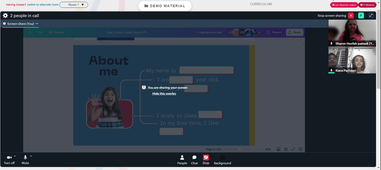Click the +50 collaborators count
Viewport: 381px width, 170px height.
click(x=230, y=32)
